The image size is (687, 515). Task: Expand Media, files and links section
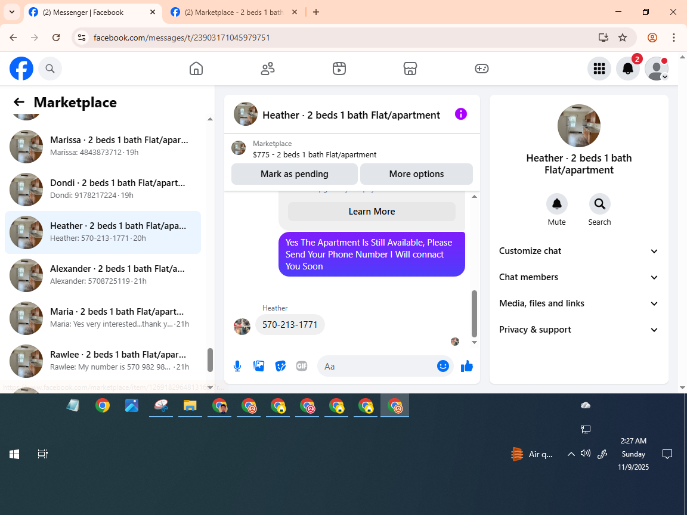579,303
